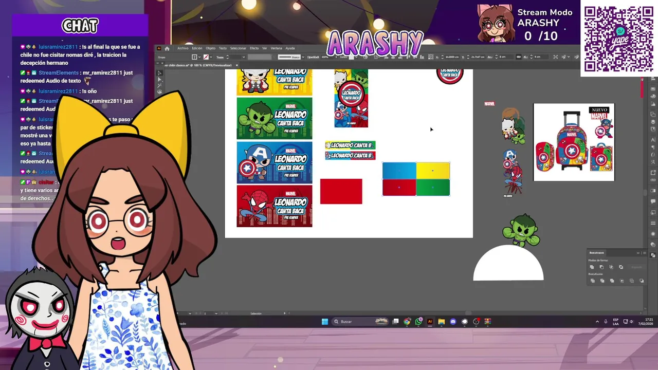Screen dimensions: 658x370
Task: Click the Illustrator Home icon
Action: [167, 48]
